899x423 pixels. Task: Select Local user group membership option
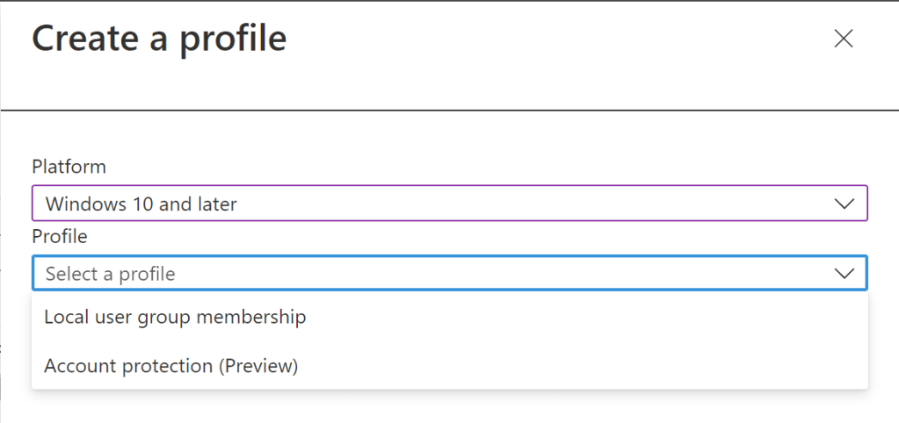[175, 317]
